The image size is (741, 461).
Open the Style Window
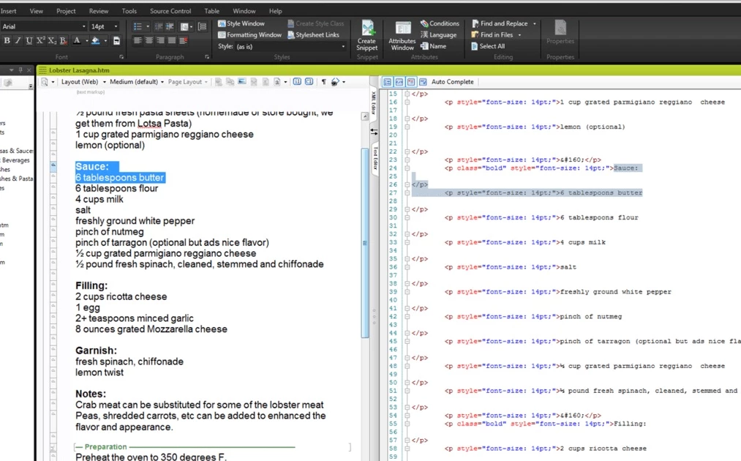pos(244,23)
